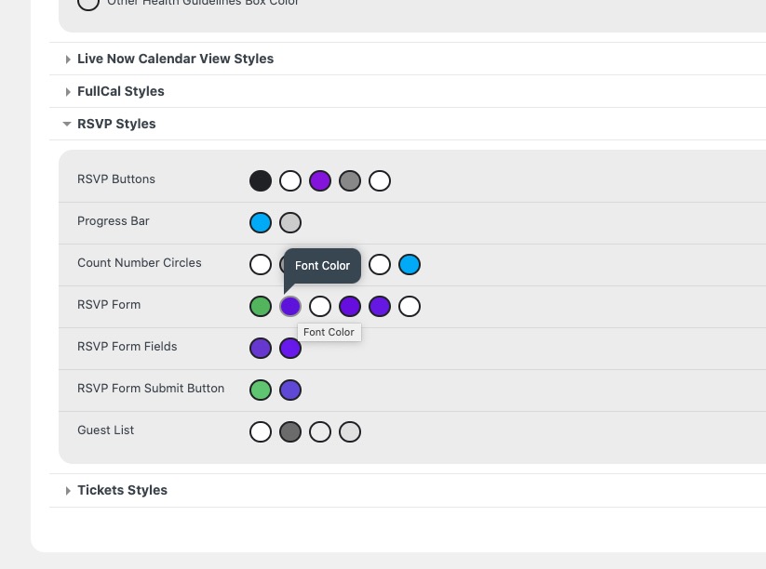
Task: Click the Other Health Guidelines Box Color swatch
Action: (87, 3)
